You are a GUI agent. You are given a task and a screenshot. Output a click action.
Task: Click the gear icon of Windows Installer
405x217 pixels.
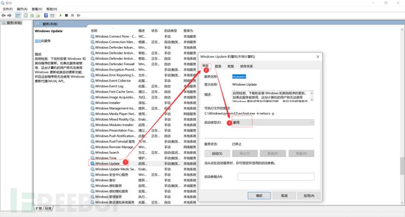point(92,103)
